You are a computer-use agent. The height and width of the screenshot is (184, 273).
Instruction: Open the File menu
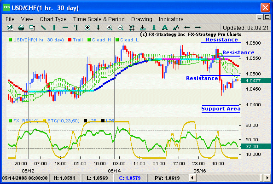pyautogui.click(x=10, y=19)
